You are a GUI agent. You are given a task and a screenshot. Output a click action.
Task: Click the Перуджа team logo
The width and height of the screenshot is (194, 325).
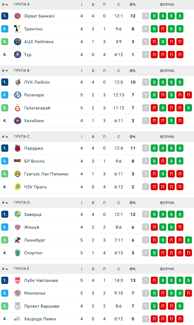[x=18, y=148]
